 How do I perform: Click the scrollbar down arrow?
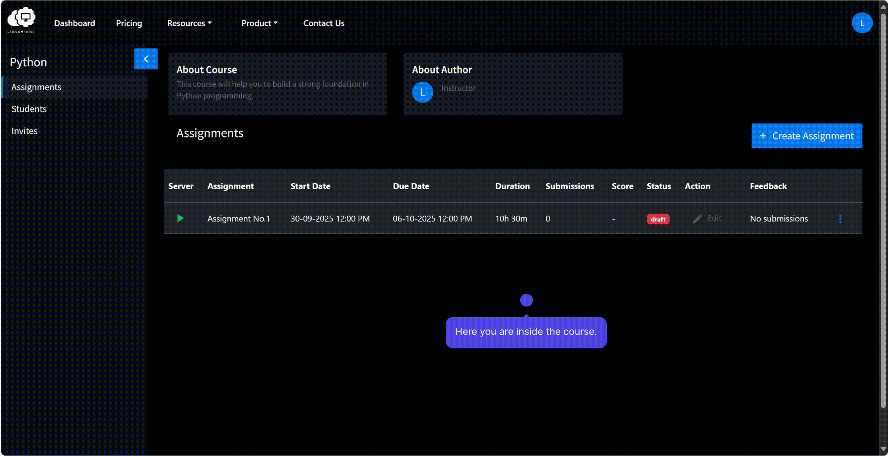point(883,449)
